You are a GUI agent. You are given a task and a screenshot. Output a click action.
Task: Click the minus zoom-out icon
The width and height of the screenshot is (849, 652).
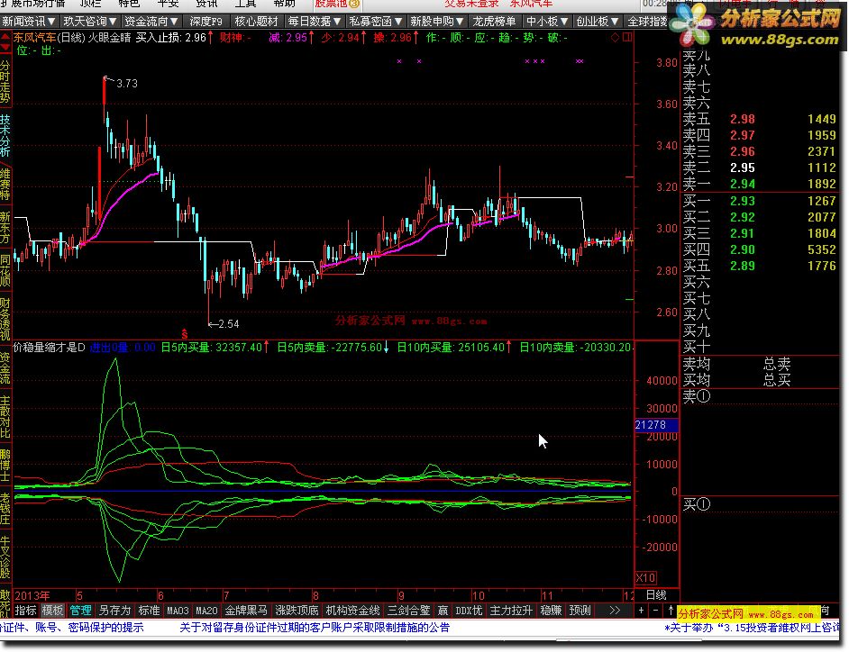[x=656, y=611]
